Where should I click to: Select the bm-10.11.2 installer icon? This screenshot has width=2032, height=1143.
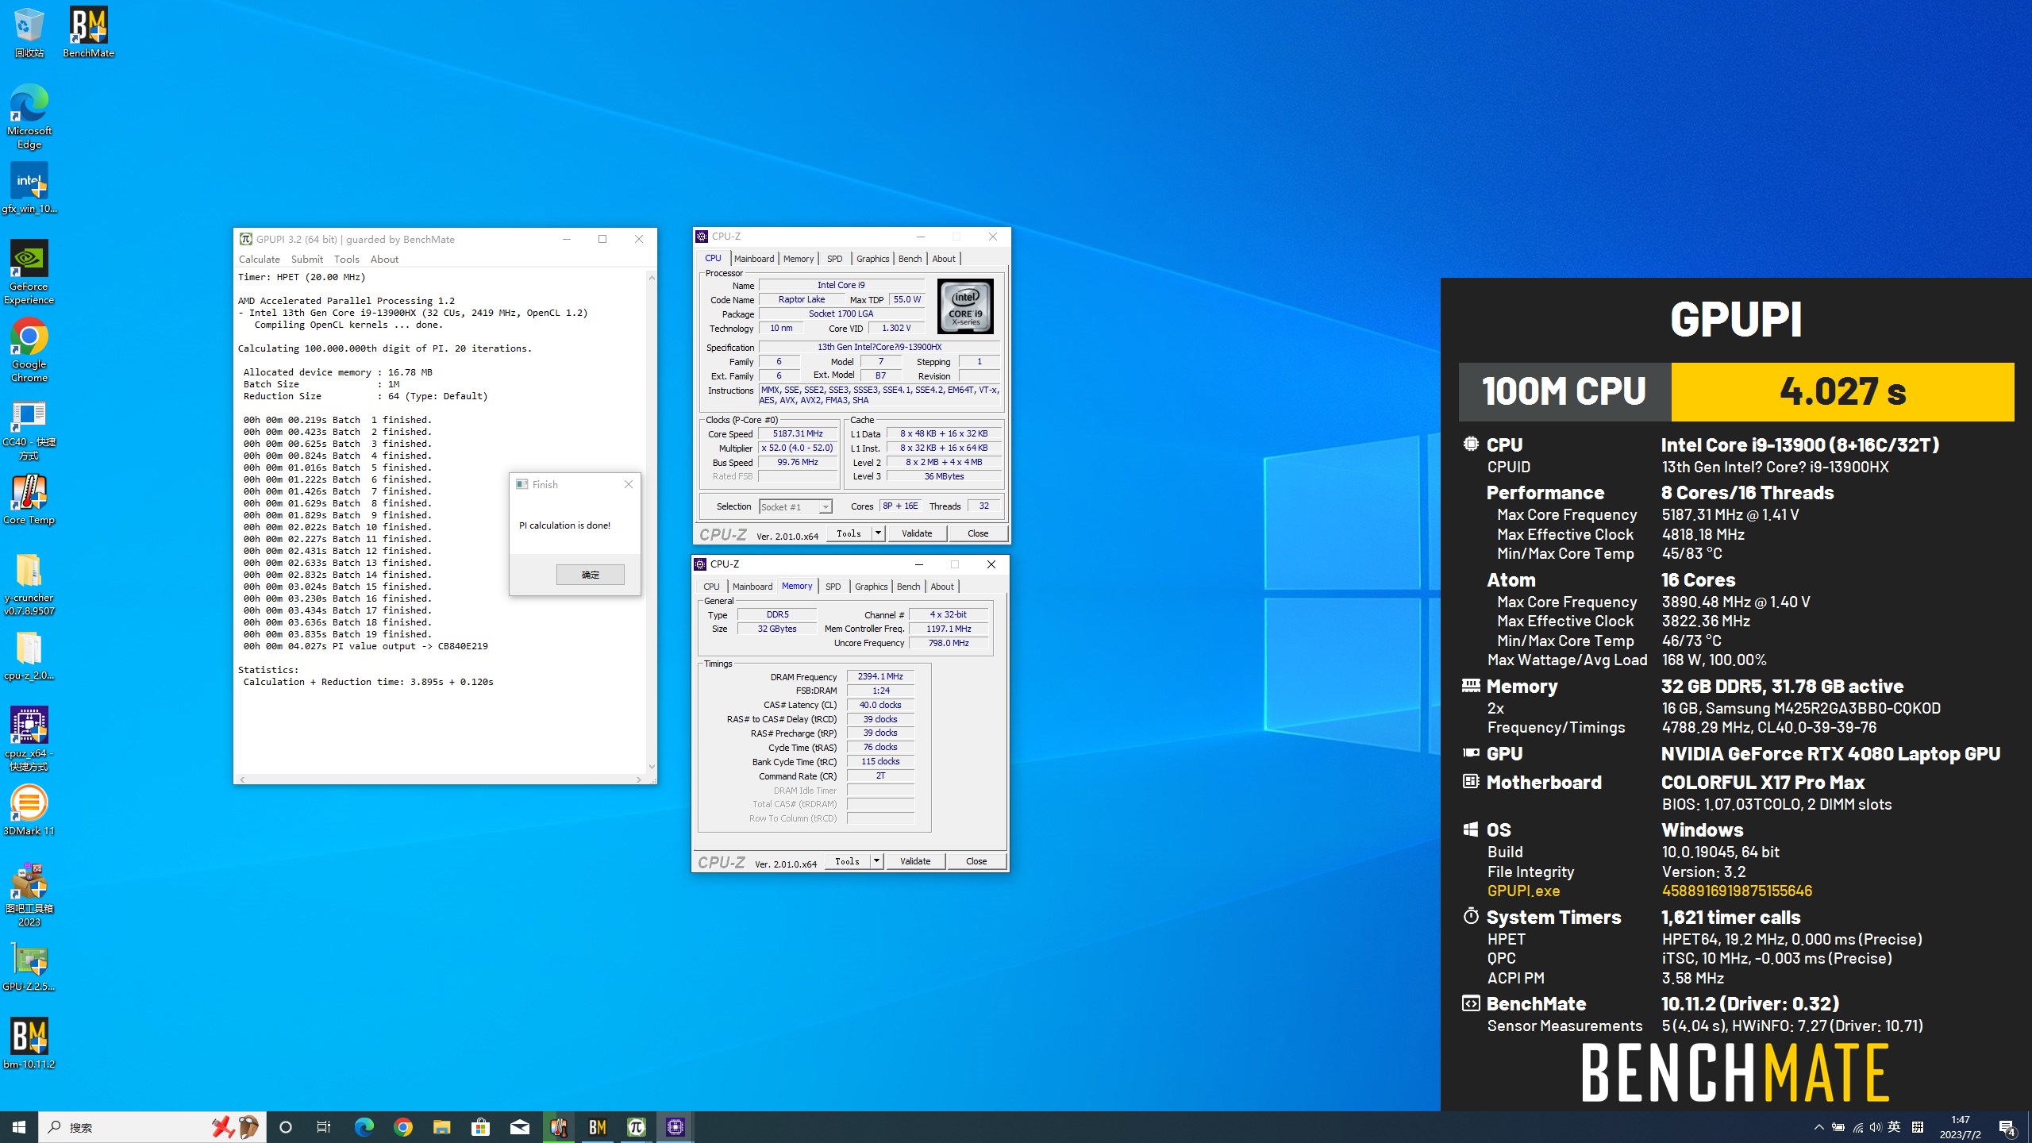tap(29, 1044)
